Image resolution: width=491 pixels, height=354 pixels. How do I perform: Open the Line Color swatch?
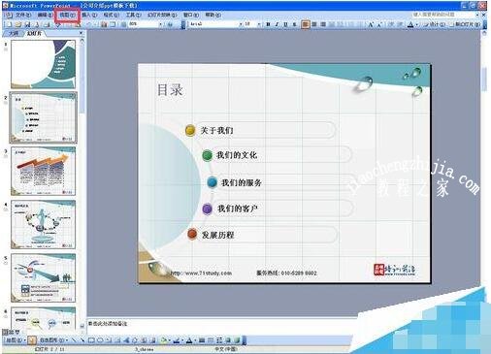click(x=177, y=340)
